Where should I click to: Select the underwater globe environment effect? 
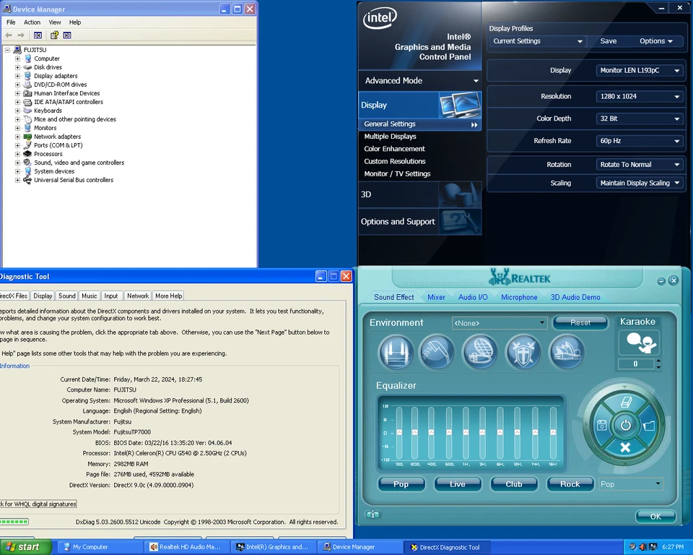click(479, 350)
